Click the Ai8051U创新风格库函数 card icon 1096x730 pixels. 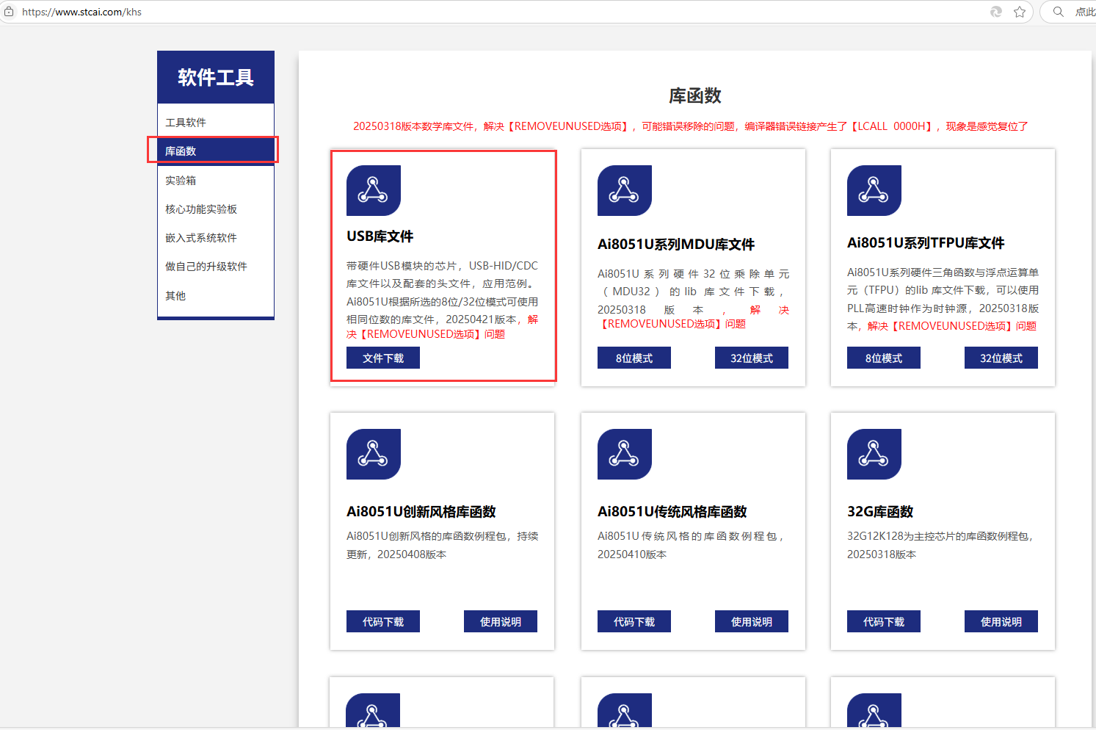pyautogui.click(x=374, y=454)
